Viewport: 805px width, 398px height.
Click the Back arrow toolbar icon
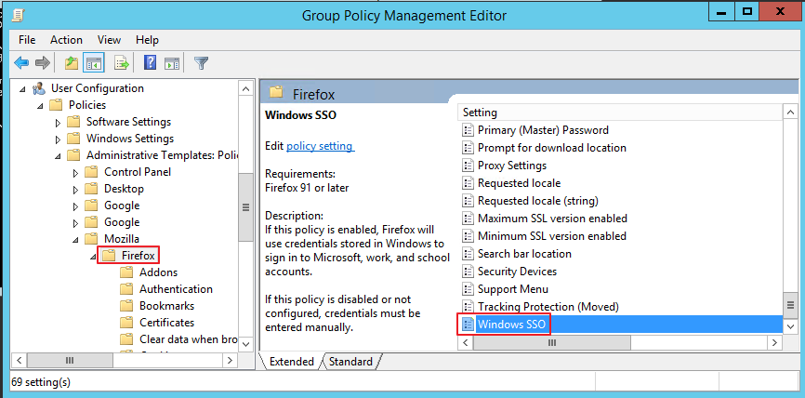coord(21,63)
